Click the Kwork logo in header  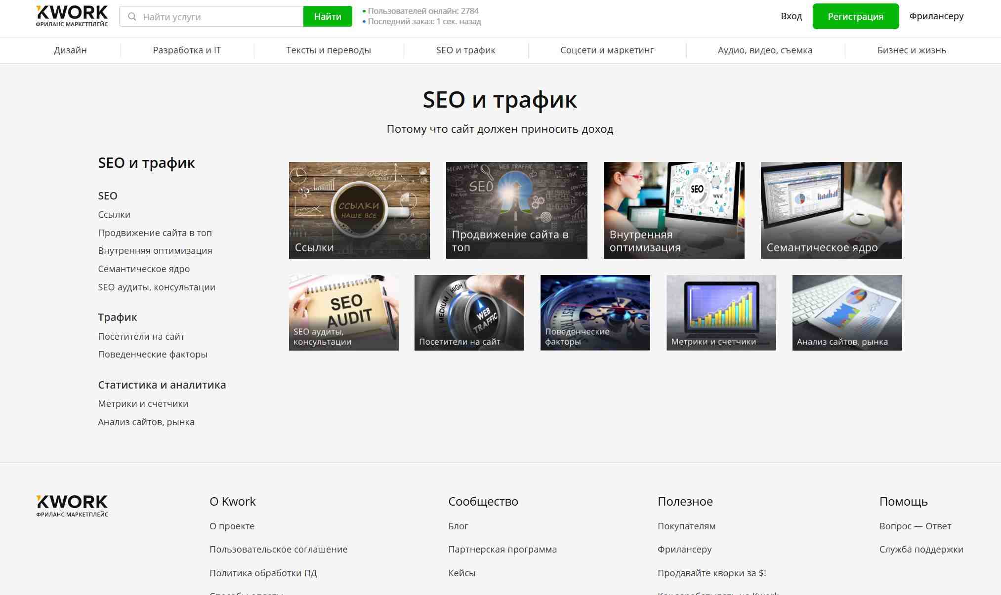72,16
